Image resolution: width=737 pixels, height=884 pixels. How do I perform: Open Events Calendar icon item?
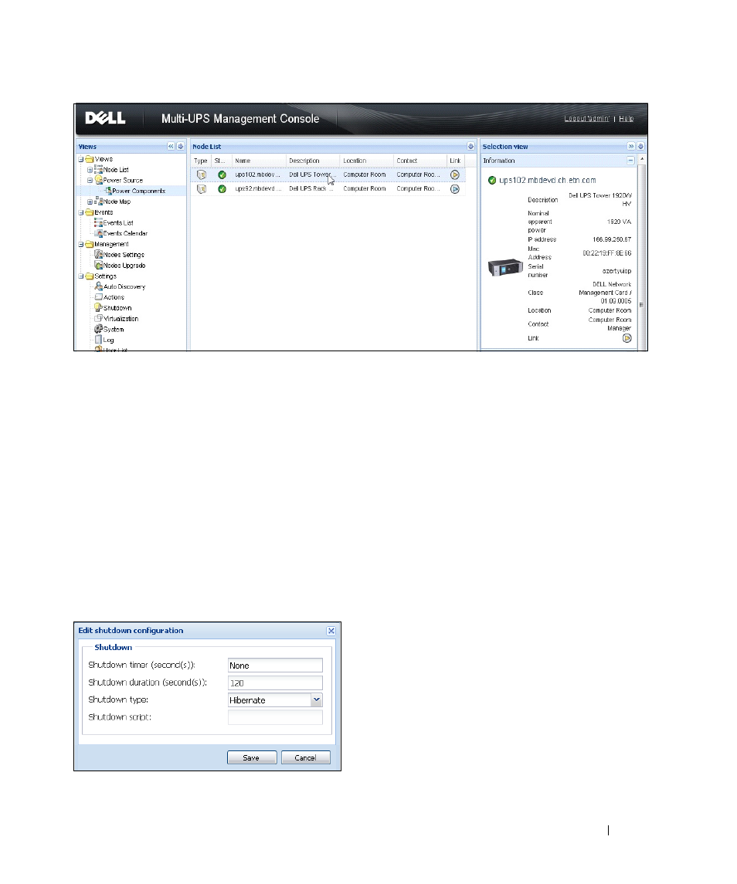[99, 233]
